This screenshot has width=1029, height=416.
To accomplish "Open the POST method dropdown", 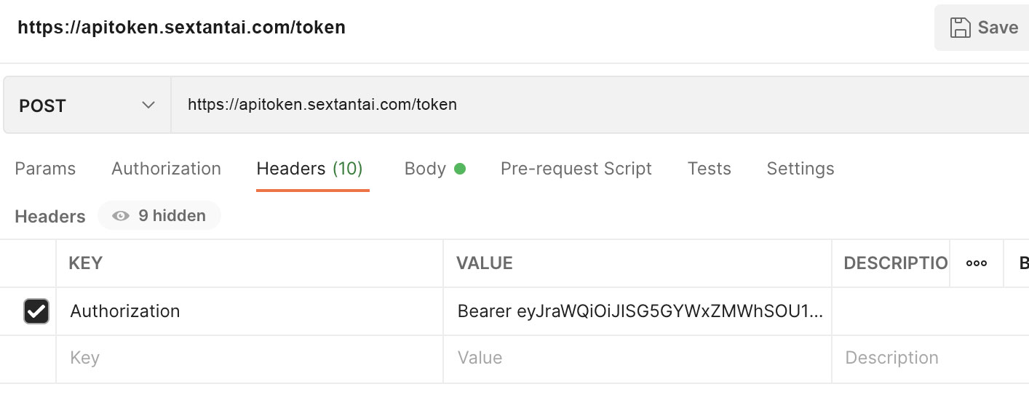I will click(87, 105).
